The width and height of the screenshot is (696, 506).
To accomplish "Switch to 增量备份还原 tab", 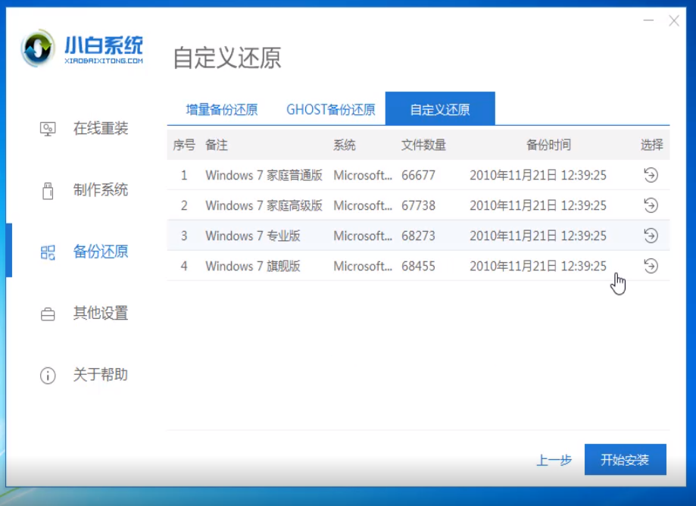I will coord(222,109).
